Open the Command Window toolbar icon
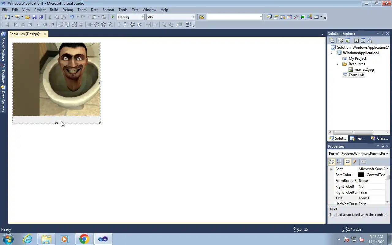Viewport: 392px width, 245px height. click(x=317, y=17)
